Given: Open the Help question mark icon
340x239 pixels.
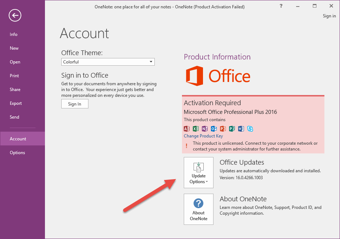Looking at the screenshot, I should click(x=281, y=6).
